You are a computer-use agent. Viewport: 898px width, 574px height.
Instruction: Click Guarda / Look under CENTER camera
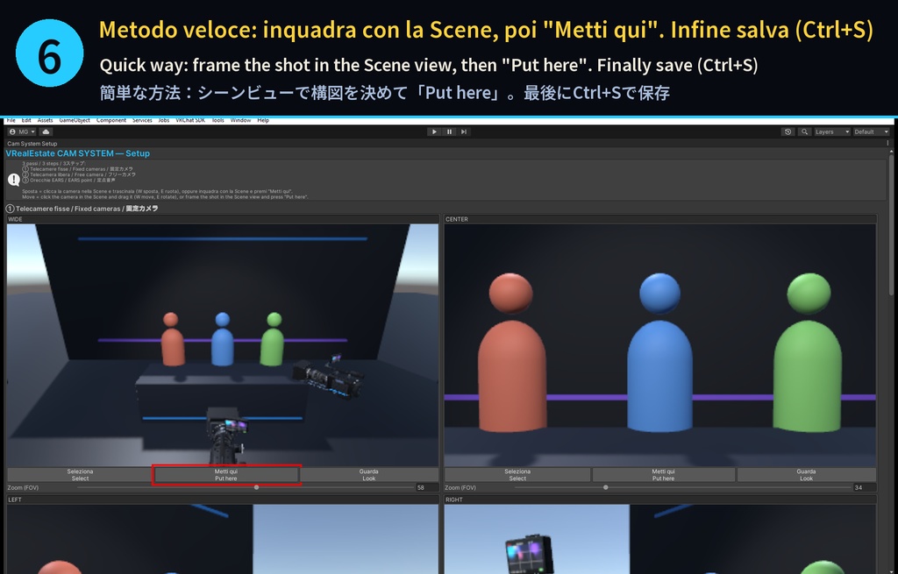click(806, 475)
